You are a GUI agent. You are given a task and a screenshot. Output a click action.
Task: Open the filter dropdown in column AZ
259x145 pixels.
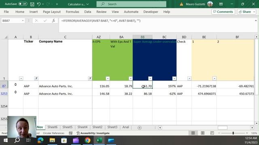(108, 79)
